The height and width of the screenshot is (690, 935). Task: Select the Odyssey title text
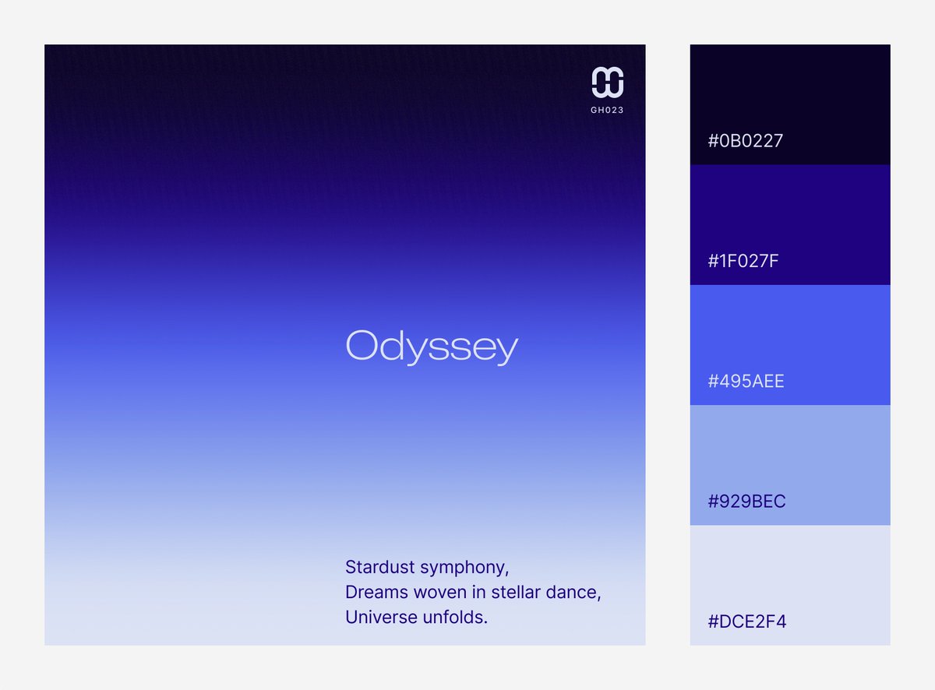point(432,347)
